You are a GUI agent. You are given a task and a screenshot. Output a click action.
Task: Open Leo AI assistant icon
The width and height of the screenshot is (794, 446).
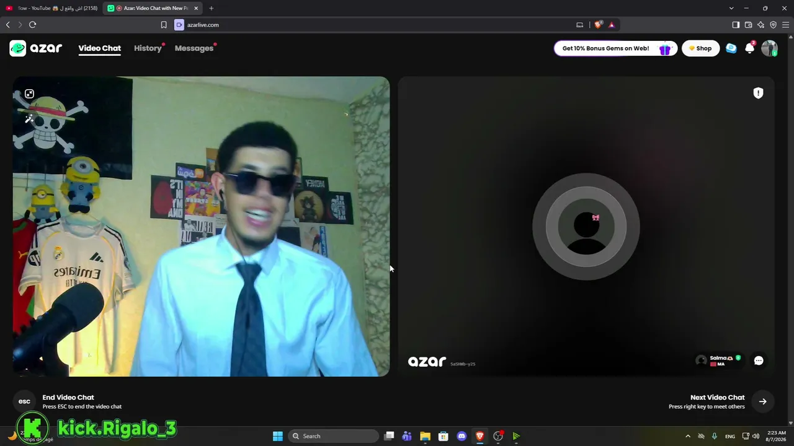tap(761, 25)
